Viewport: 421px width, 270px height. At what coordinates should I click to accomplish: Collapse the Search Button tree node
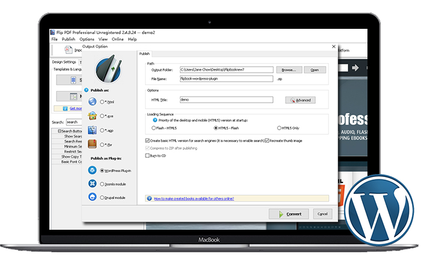[60, 131]
